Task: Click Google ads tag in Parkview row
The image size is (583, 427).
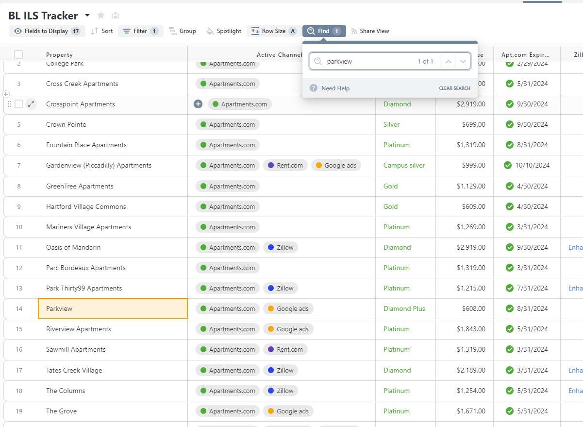Action: (288, 308)
